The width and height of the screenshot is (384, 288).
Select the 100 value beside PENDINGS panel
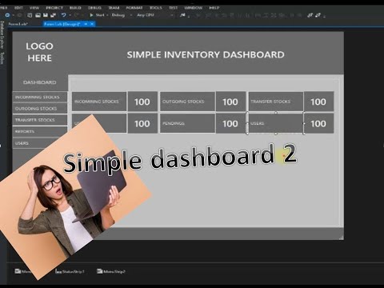pos(230,123)
